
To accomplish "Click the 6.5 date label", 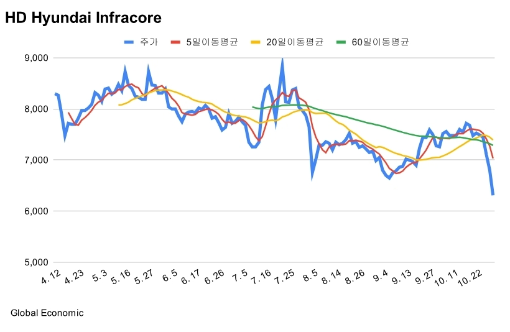I will click(x=170, y=276).
